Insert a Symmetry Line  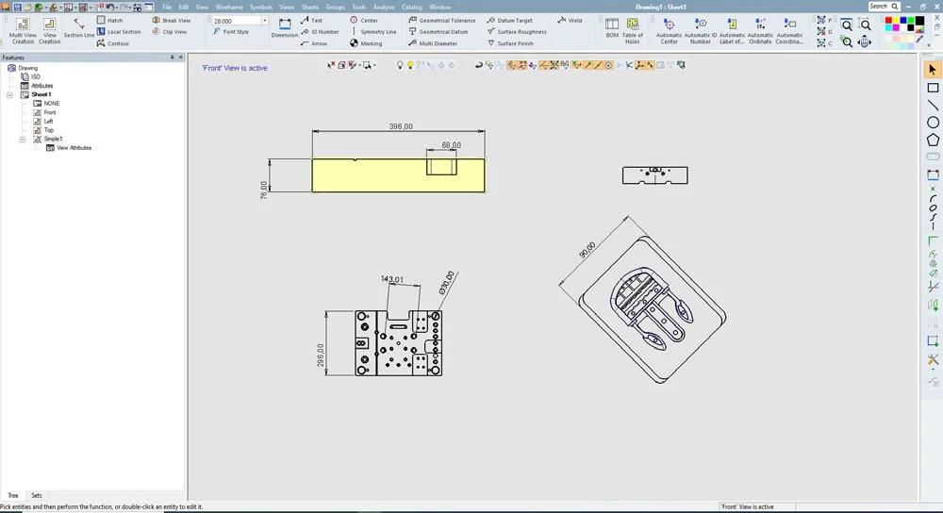click(372, 32)
